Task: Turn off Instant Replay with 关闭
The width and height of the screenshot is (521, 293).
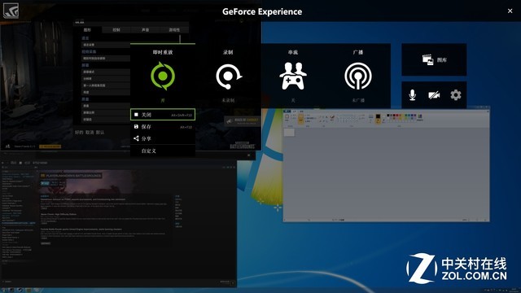Action: point(163,115)
